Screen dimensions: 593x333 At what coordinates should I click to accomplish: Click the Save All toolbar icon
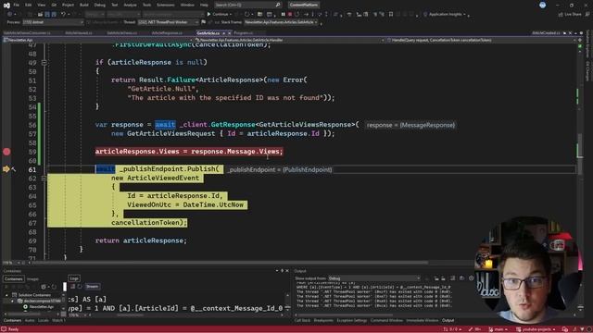point(54,15)
